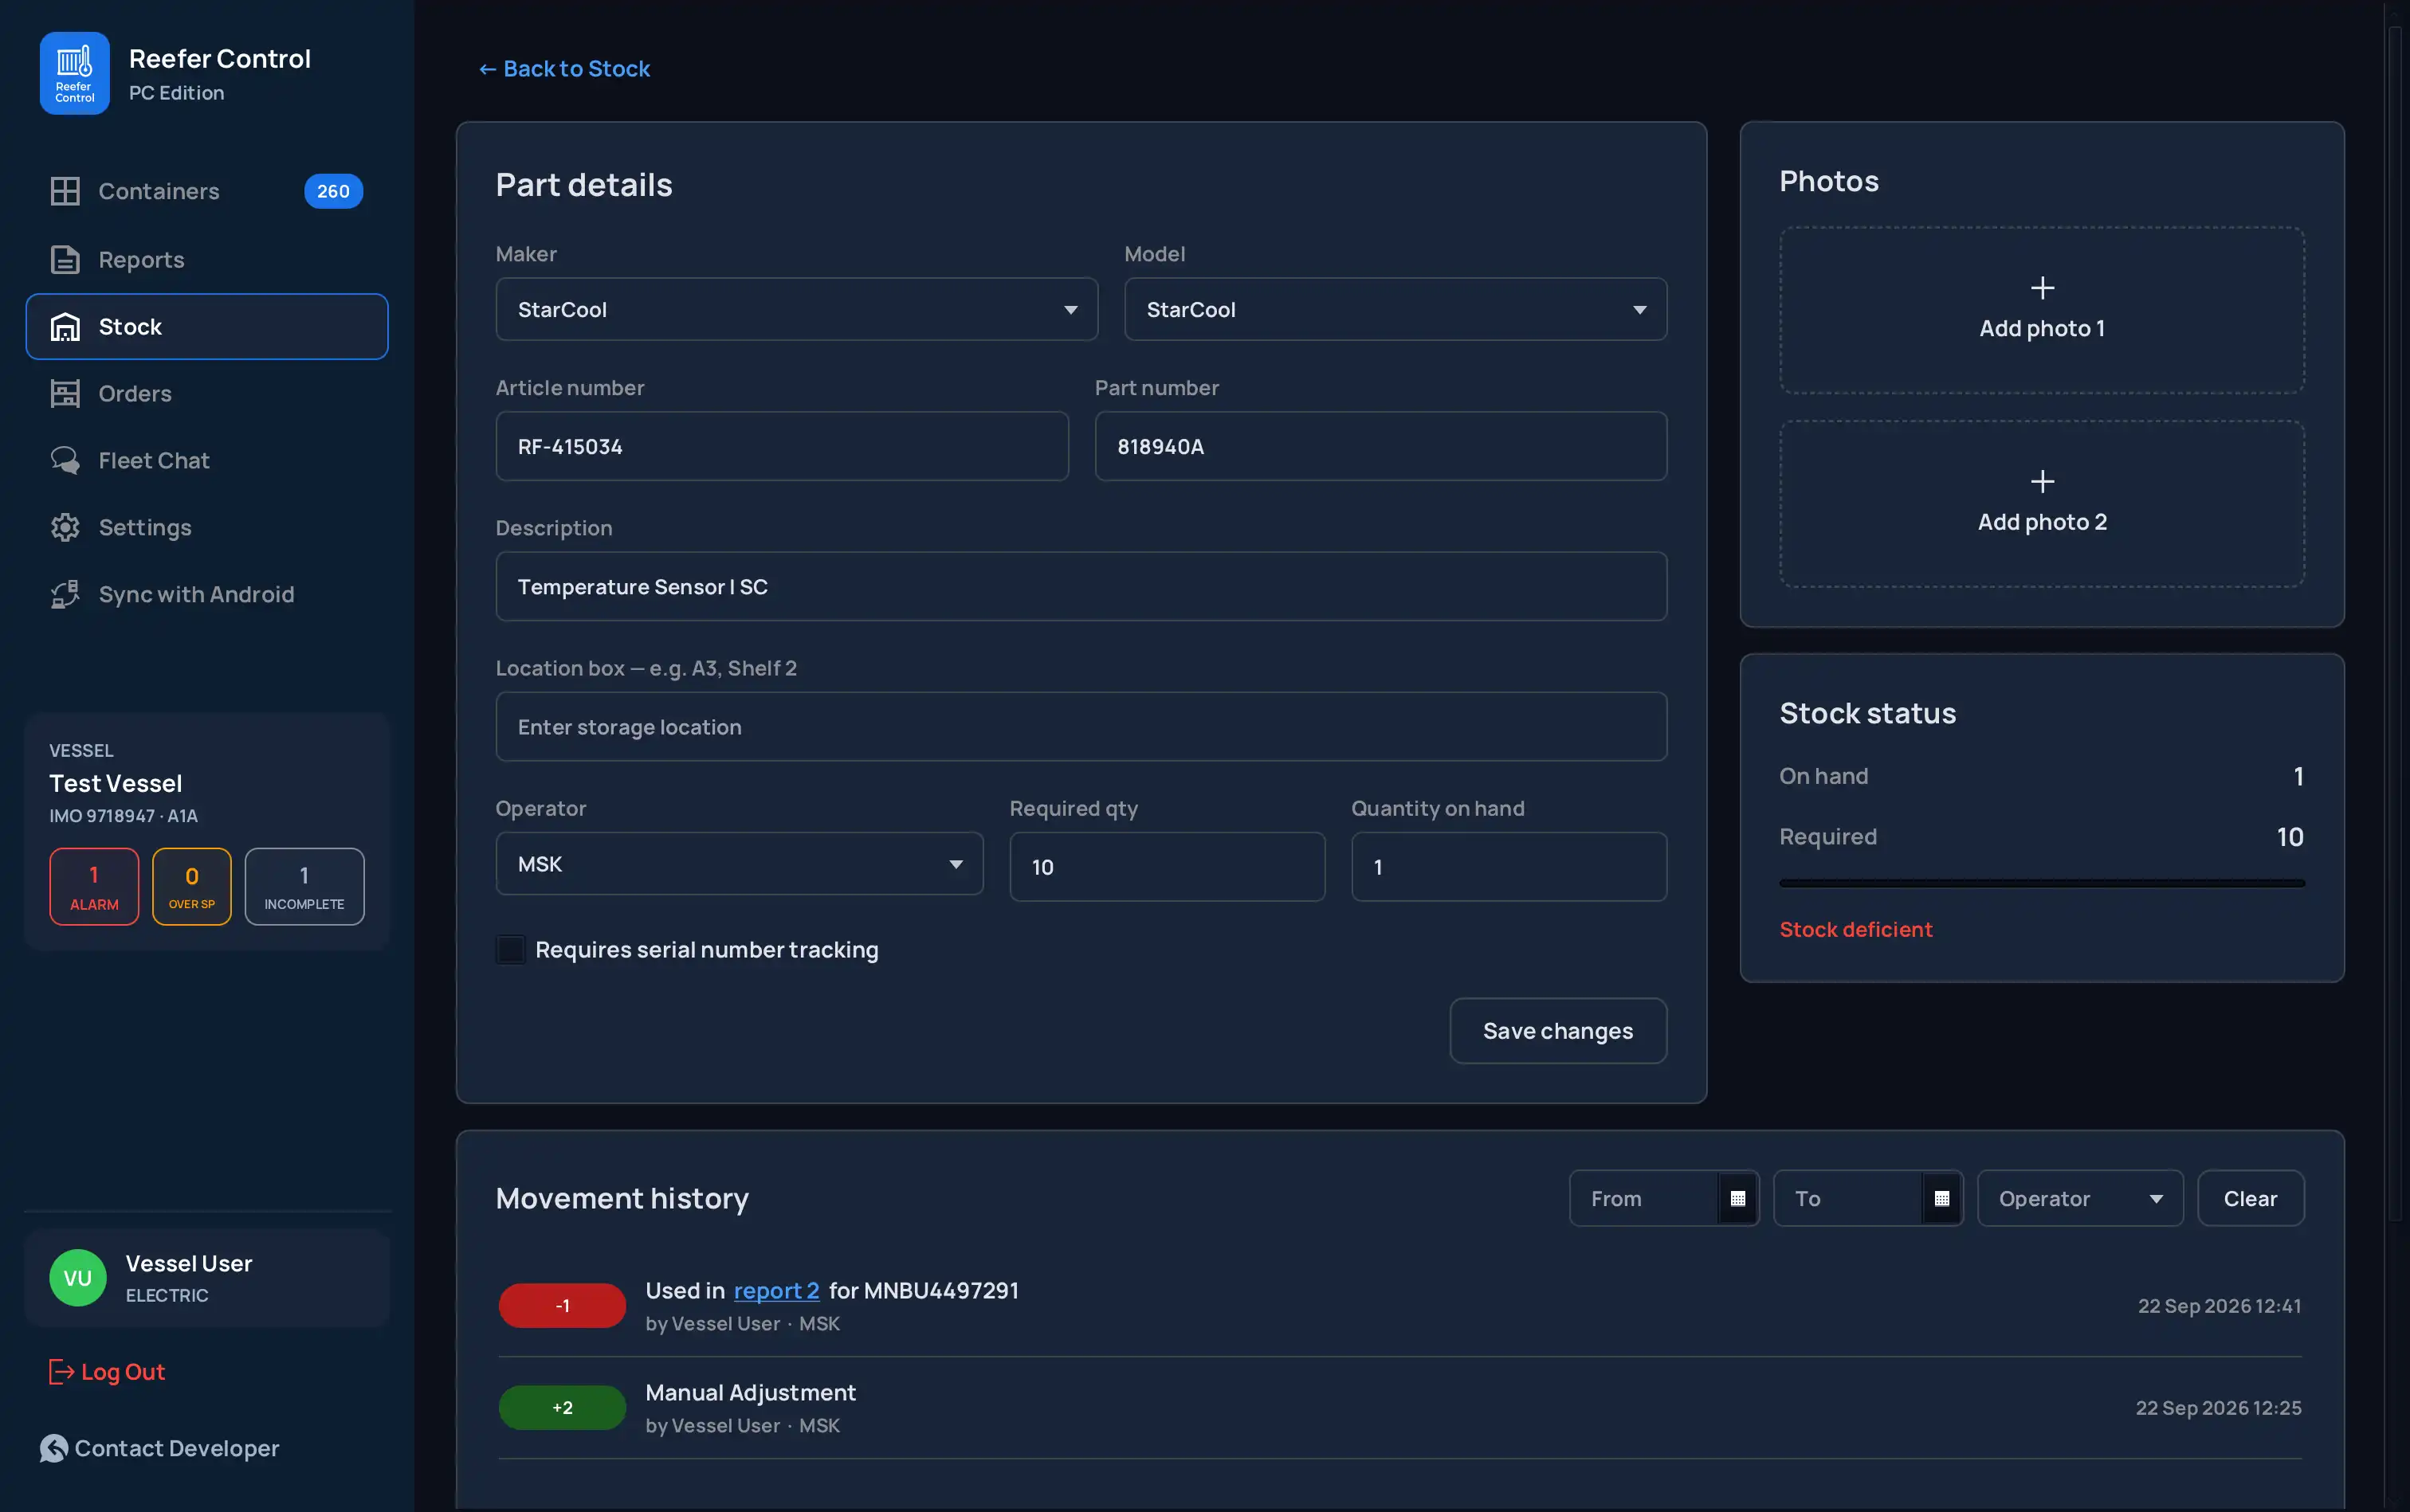Image resolution: width=2410 pixels, height=1512 pixels.
Task: Click the Contact Developer Skype icon
Action: coord(54,1448)
